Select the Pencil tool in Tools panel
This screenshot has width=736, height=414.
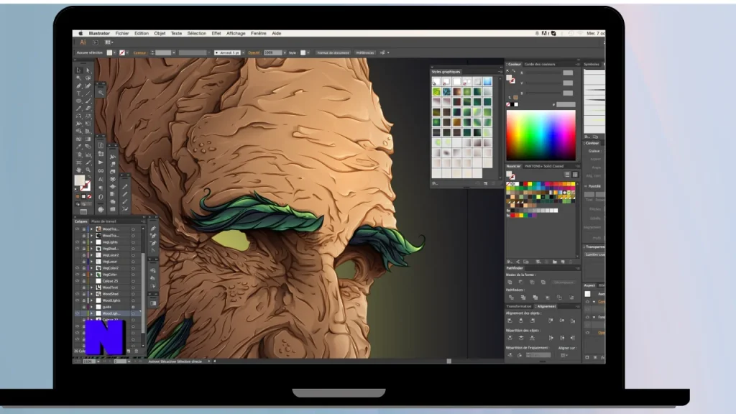click(79, 109)
